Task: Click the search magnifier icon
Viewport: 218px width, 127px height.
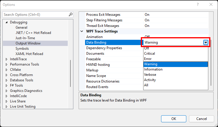Action: tap(70, 14)
